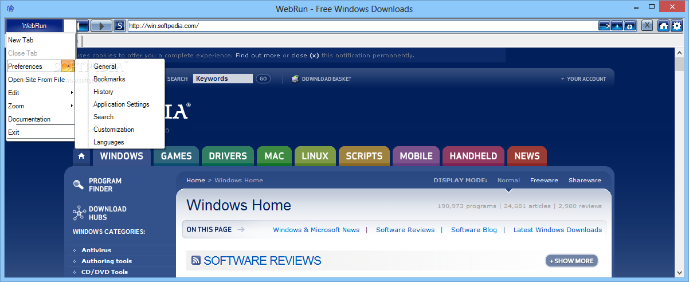Open the Your Account dropdown

583,79
